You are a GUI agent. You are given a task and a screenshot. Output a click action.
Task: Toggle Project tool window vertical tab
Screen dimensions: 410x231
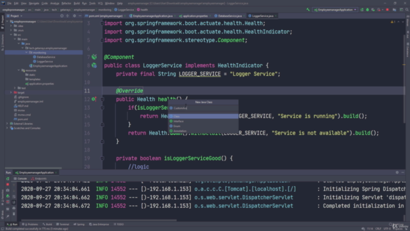(x=3, y=22)
